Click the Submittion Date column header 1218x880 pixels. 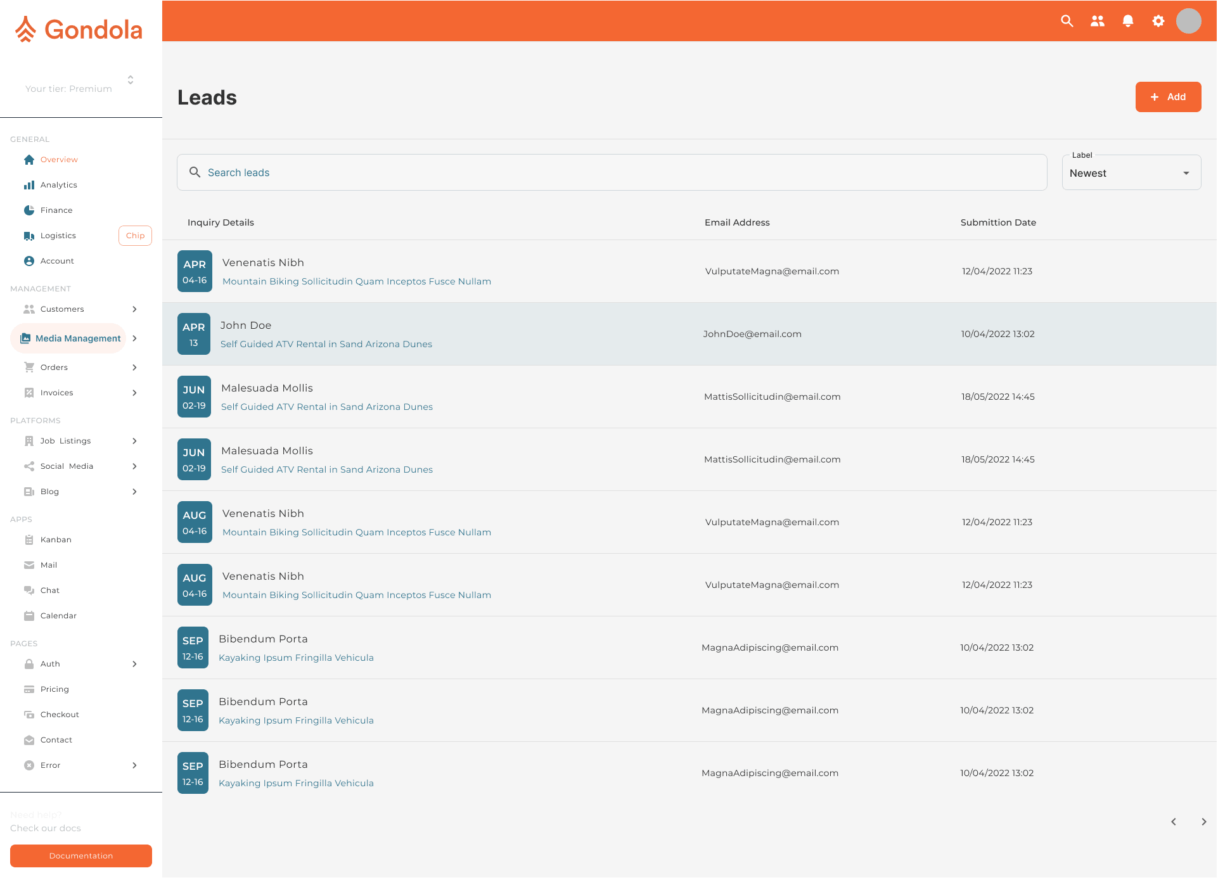pos(998,222)
